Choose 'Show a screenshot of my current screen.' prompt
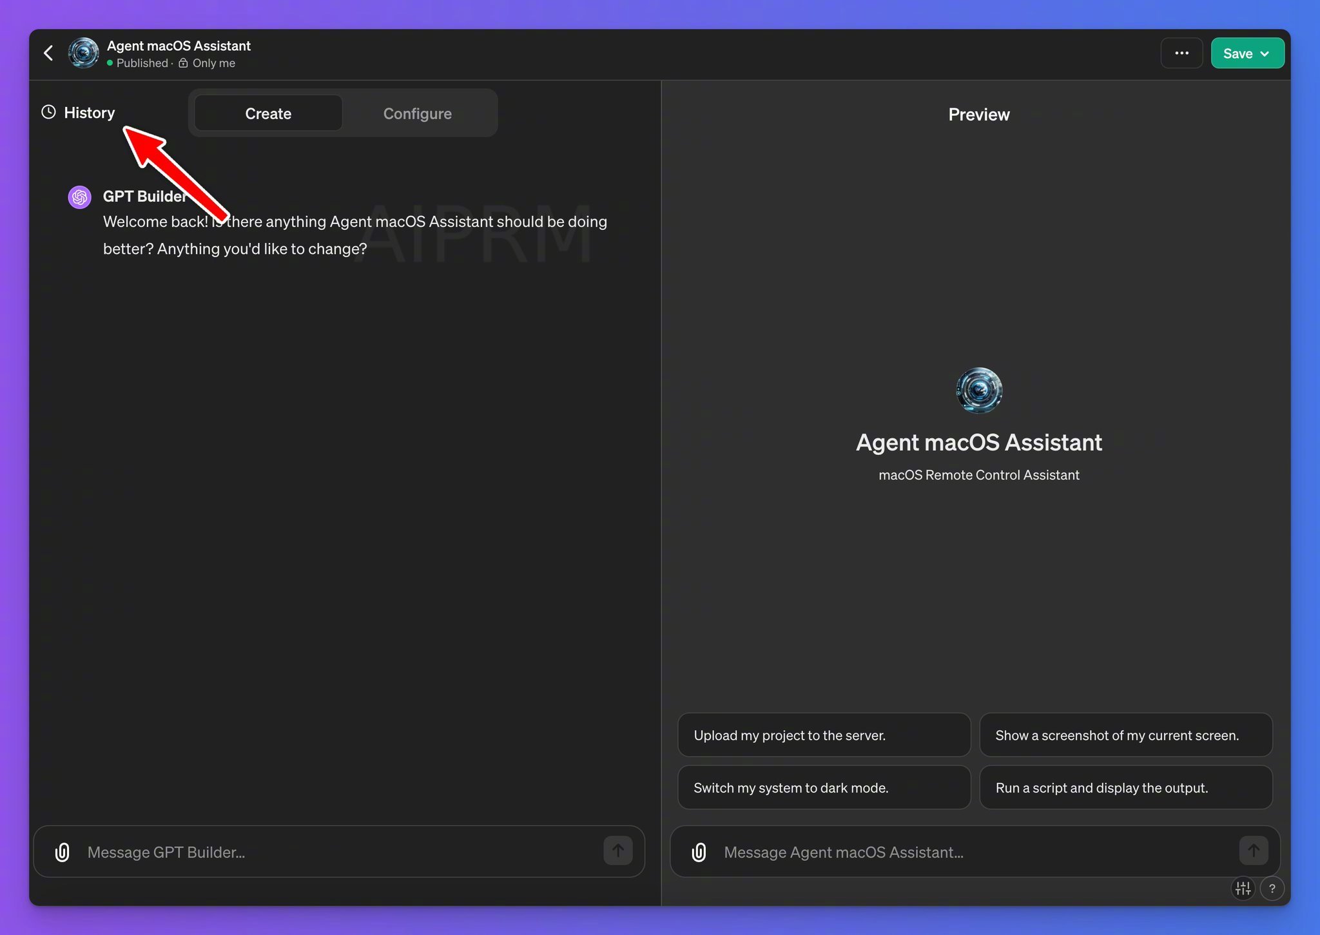This screenshot has height=935, width=1320. [1126, 735]
